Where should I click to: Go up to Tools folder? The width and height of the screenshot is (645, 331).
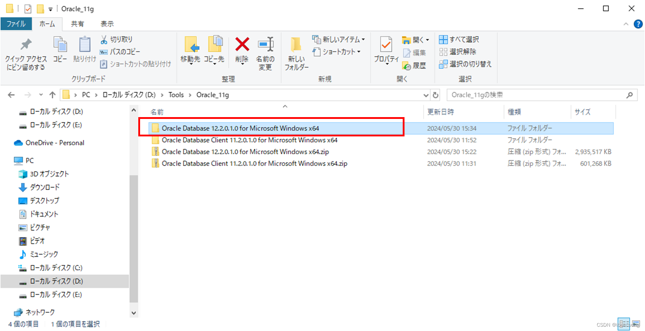(53, 95)
